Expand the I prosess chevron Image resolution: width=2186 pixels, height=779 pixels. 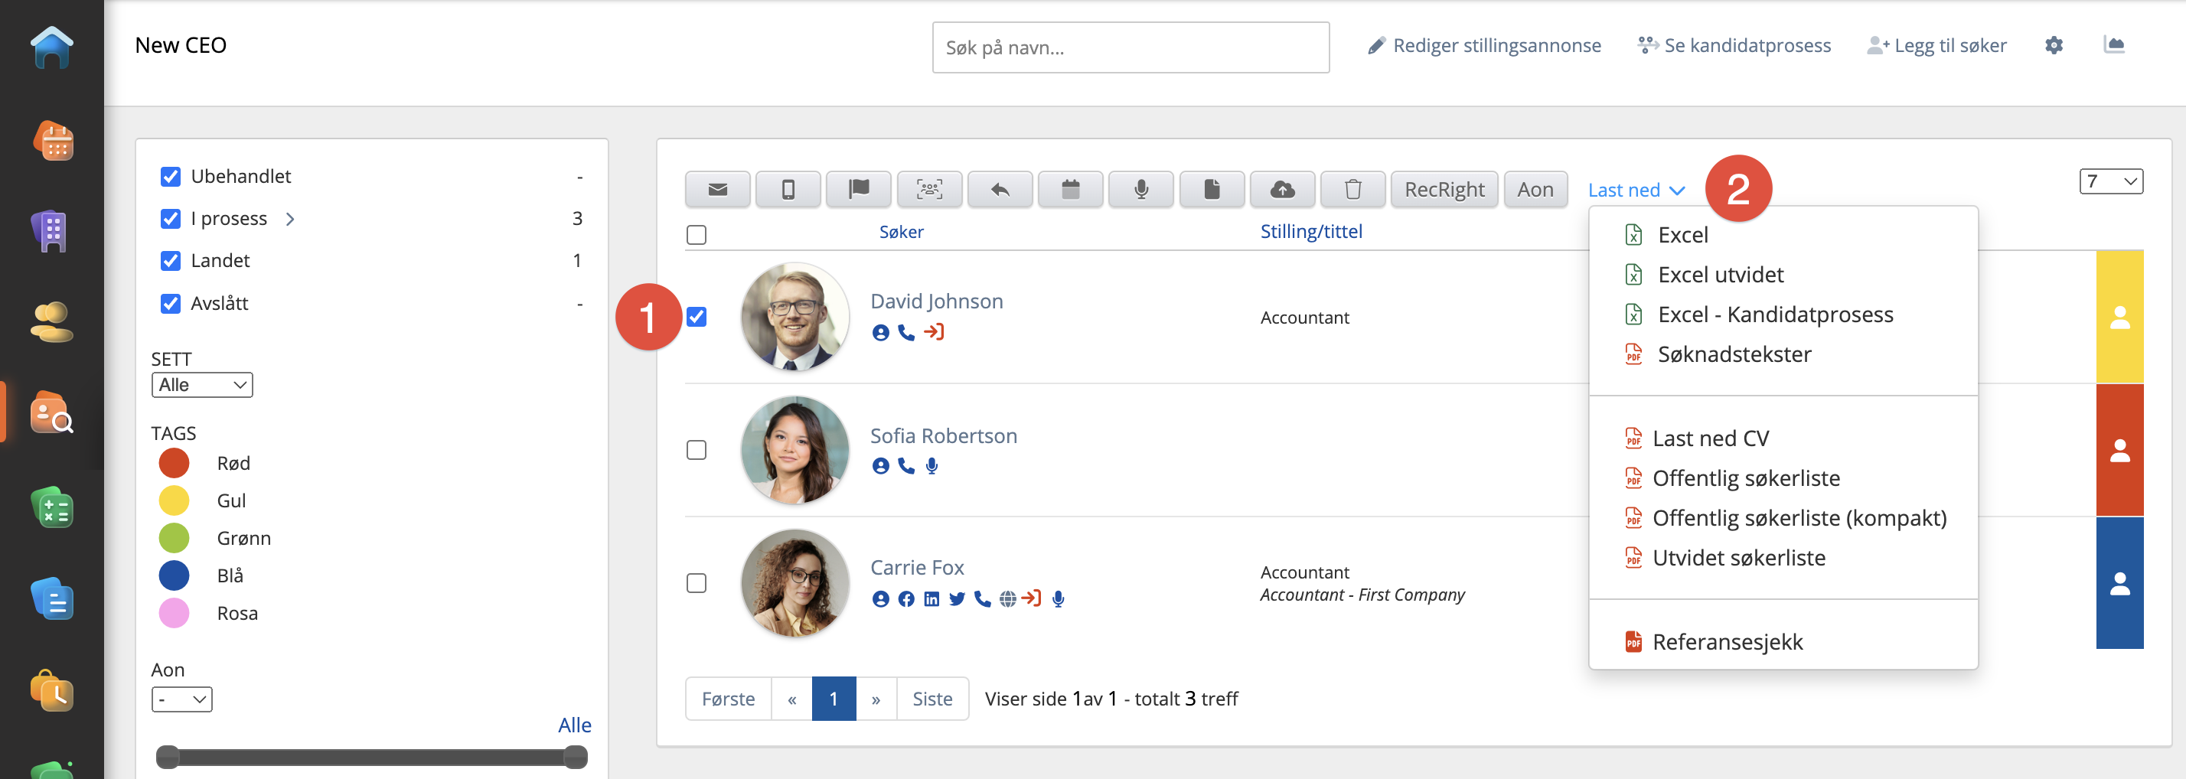click(x=290, y=219)
